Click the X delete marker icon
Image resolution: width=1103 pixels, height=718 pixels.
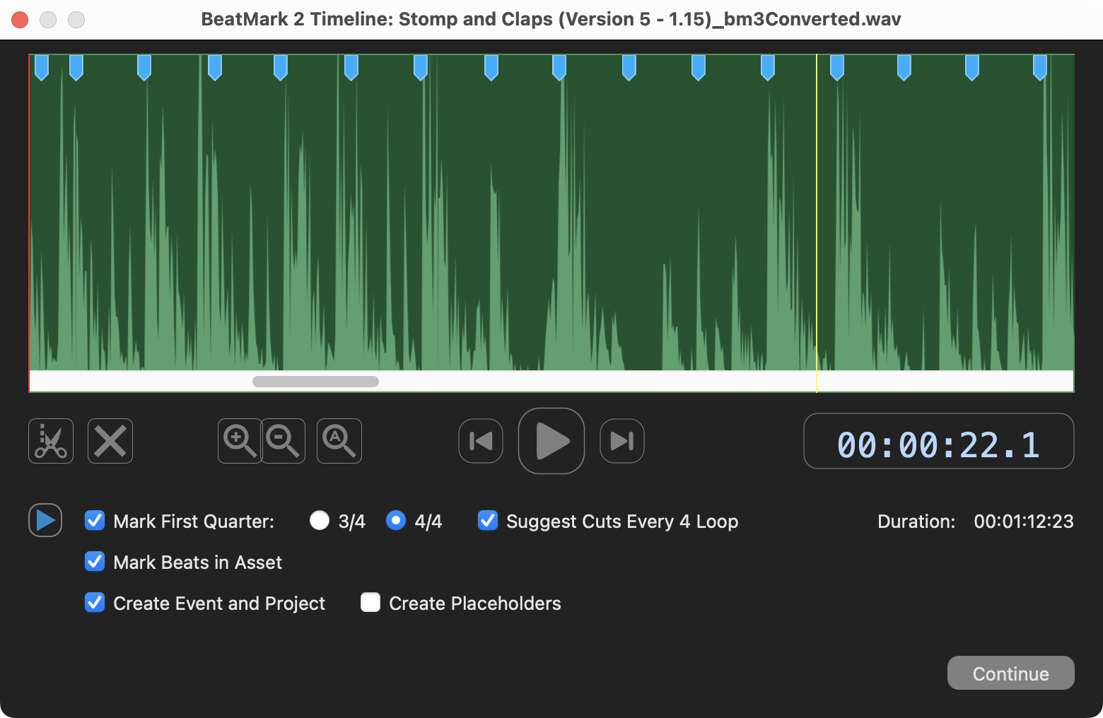110,441
